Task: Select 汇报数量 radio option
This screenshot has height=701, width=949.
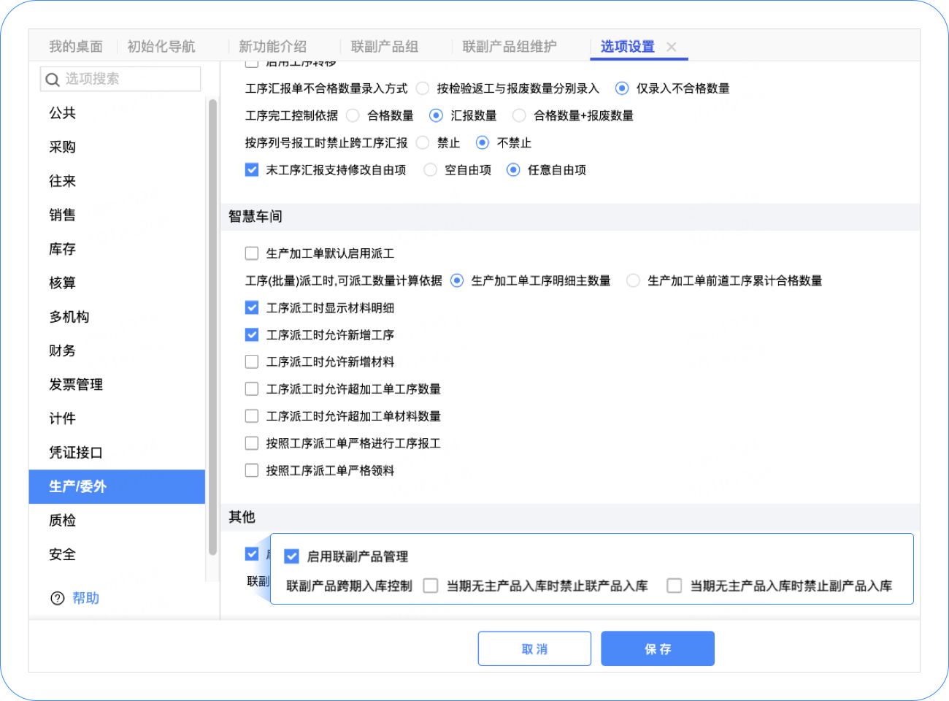Action: 436,115
